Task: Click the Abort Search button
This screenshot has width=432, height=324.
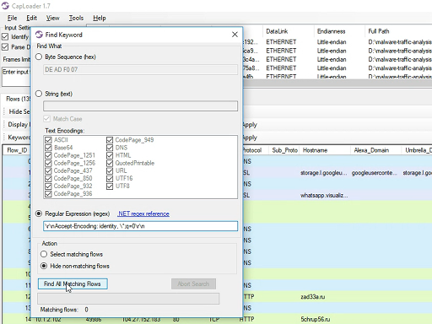Action: click(193, 283)
